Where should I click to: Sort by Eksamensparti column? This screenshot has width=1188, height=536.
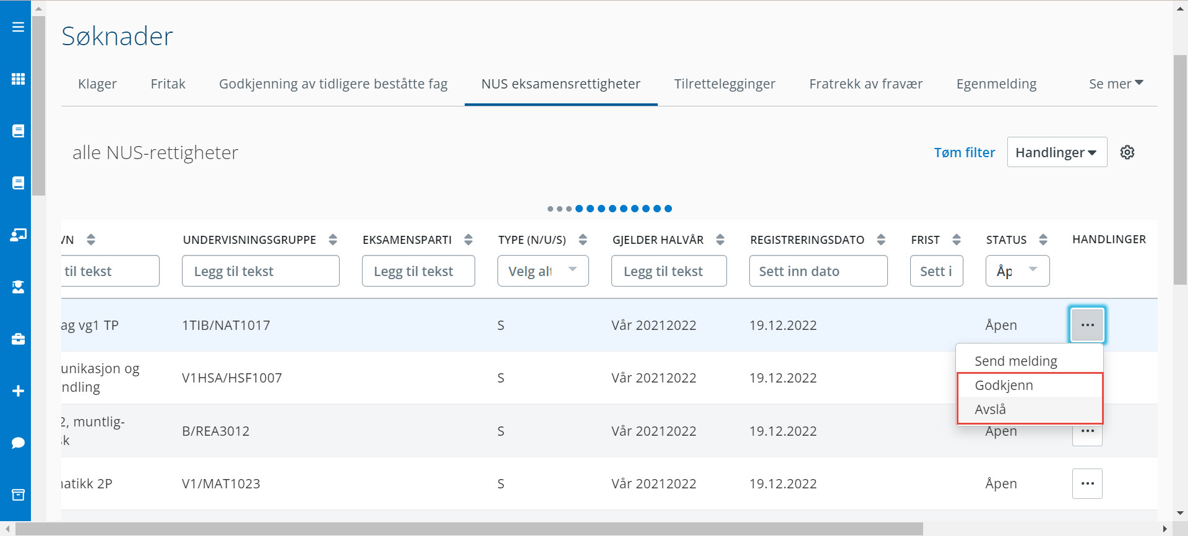468,240
